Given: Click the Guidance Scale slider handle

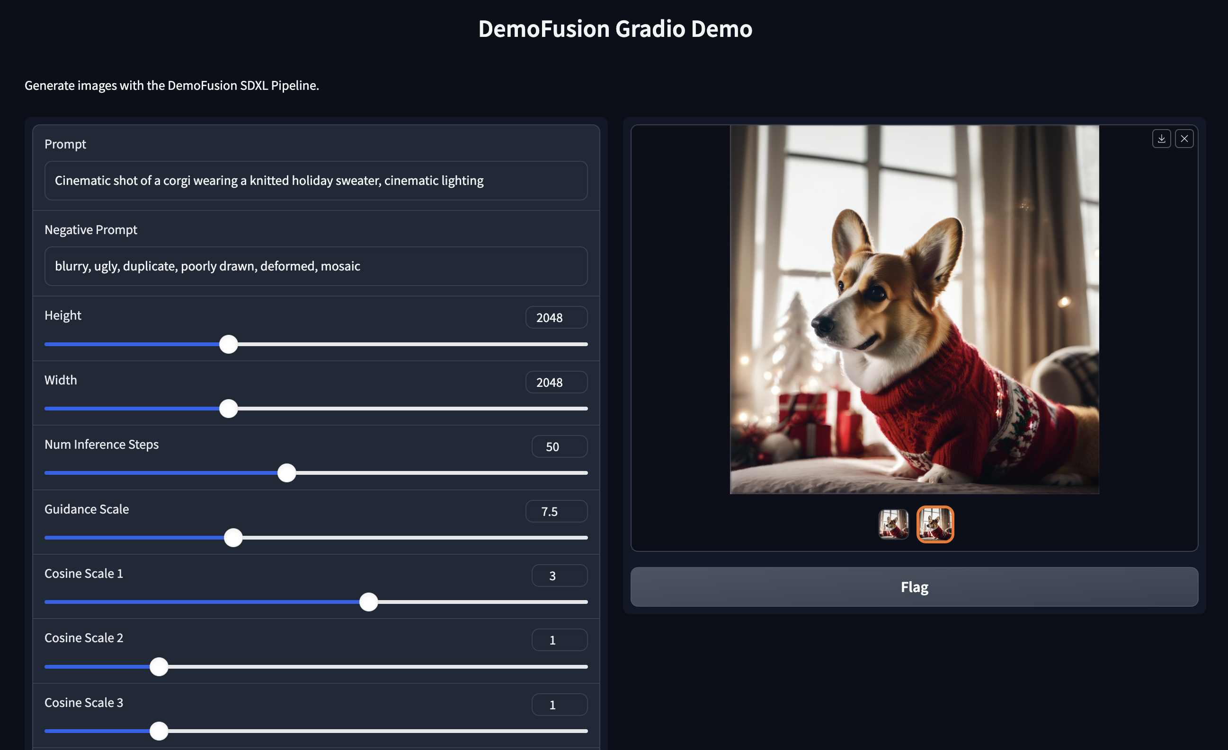Looking at the screenshot, I should coord(233,538).
